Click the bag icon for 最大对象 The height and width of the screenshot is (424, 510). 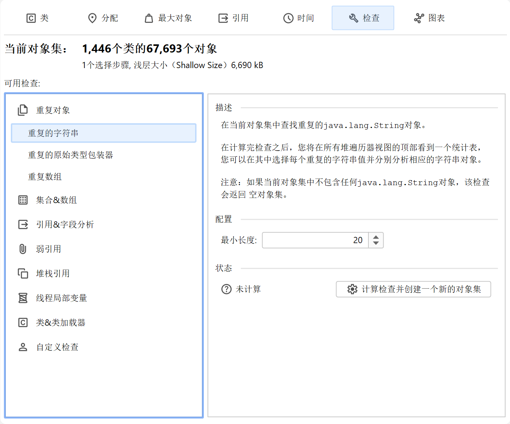(149, 18)
